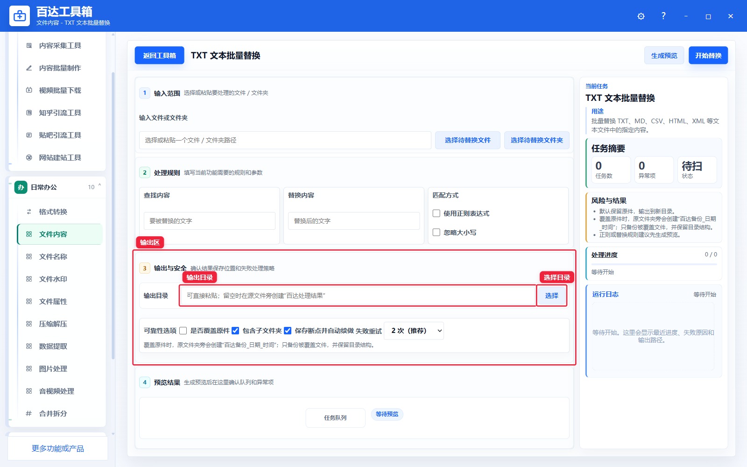Click the 内容采集工具 sidebar icon
The image size is (747, 467).
[x=29, y=46]
